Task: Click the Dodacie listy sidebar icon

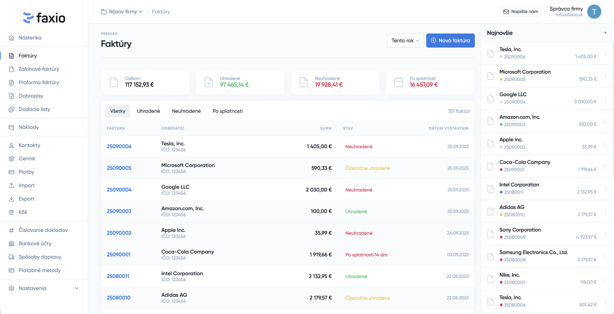Action: point(11,109)
